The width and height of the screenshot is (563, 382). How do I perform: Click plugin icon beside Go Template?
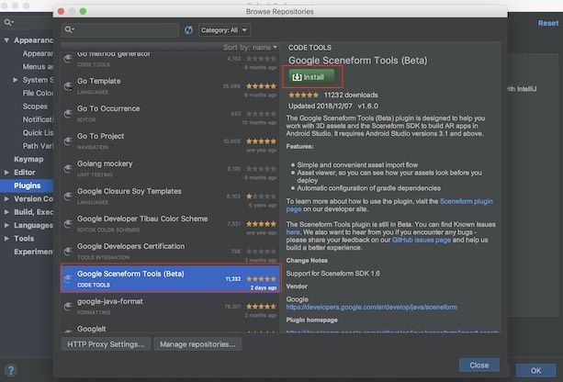pyautogui.click(x=68, y=86)
